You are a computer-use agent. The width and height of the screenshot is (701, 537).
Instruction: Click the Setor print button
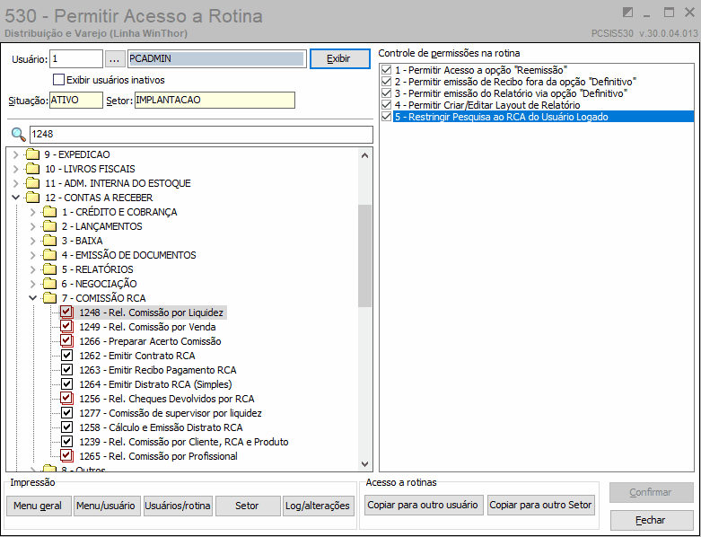[247, 506]
